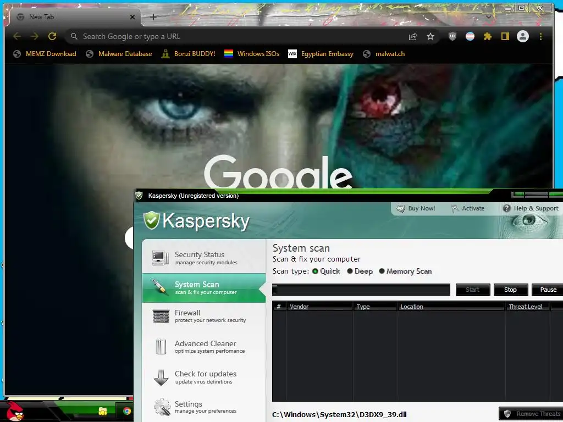Open Bonzi BUDDY! bookmark

pos(188,54)
